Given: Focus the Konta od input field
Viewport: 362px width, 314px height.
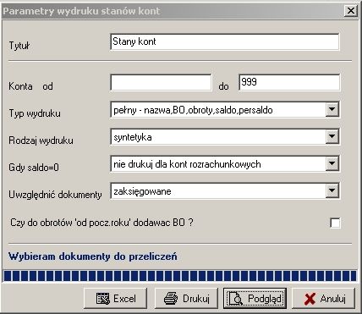Looking at the screenshot, I should click(x=161, y=82).
